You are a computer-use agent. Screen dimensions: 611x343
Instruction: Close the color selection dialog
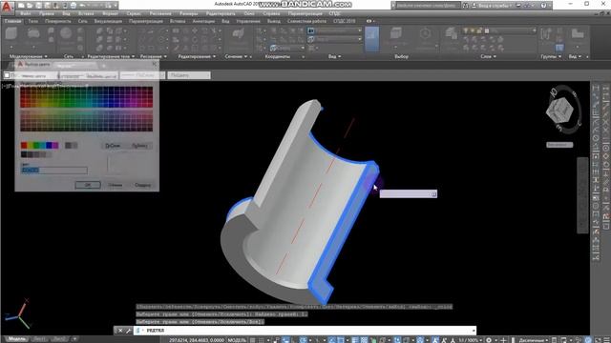point(154,64)
